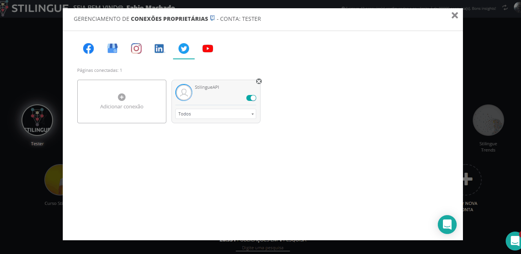The image size is (521, 254).
Task: Select the Instagram connections icon
Action: (136, 49)
